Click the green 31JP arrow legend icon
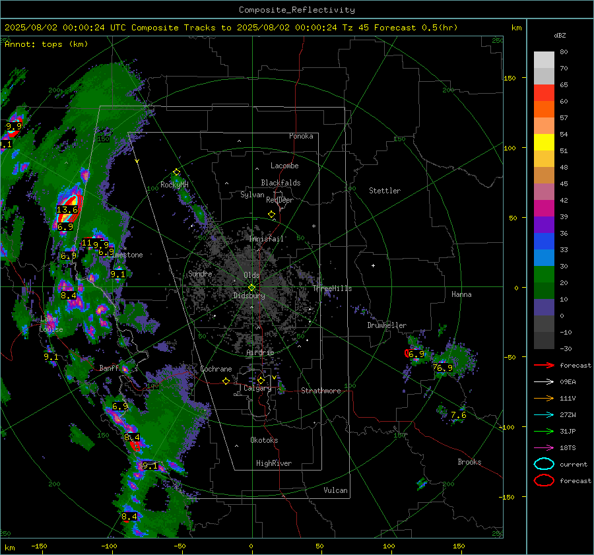 tap(544, 431)
